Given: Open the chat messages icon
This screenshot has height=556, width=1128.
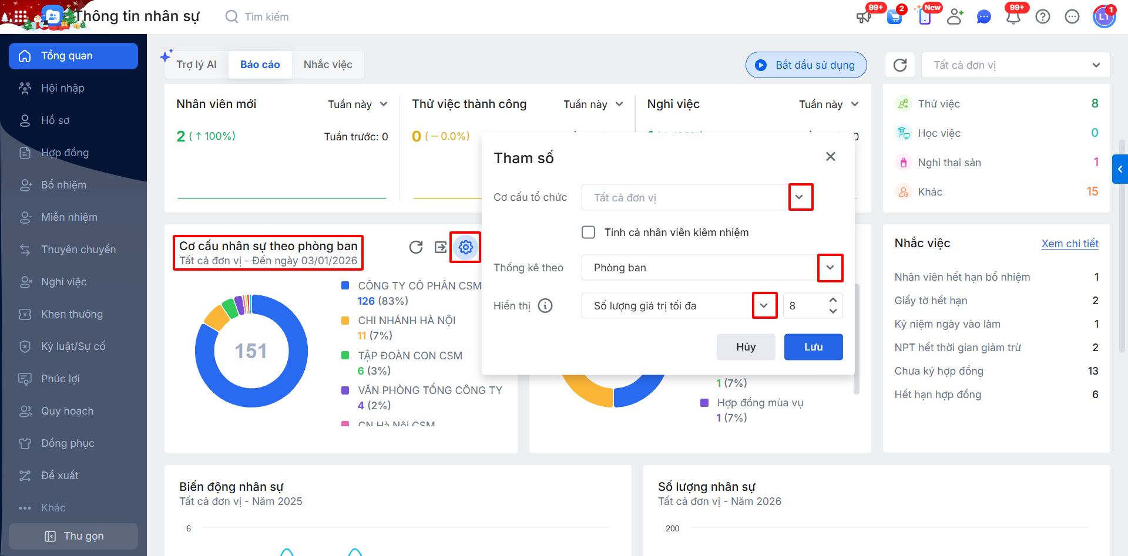Looking at the screenshot, I should (983, 16).
